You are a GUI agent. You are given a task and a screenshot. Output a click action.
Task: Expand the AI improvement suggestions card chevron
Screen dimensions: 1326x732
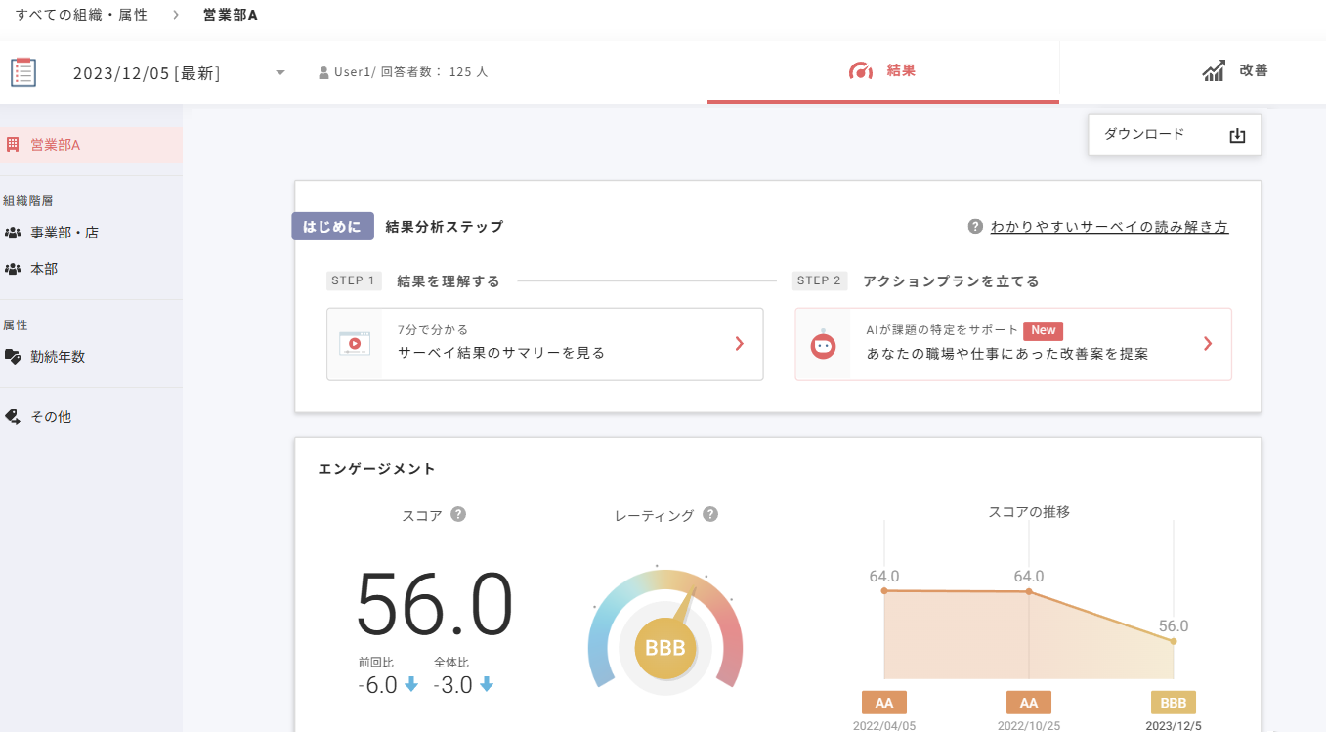[1208, 344]
